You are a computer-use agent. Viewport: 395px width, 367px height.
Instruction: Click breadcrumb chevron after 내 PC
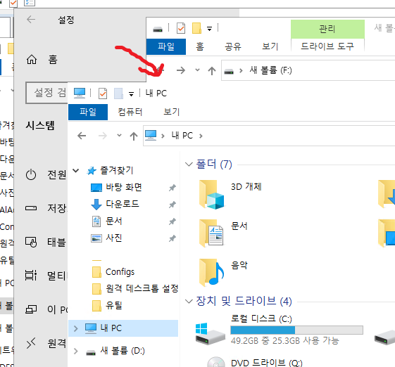click(201, 136)
